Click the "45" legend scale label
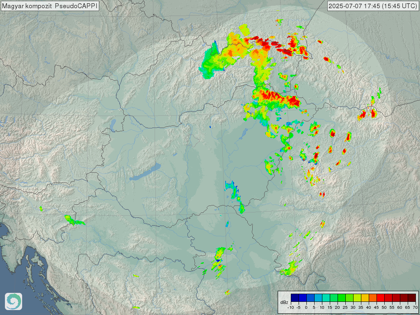Image resolution: width=420 pixels, height=315 pixels. [x=377, y=308]
